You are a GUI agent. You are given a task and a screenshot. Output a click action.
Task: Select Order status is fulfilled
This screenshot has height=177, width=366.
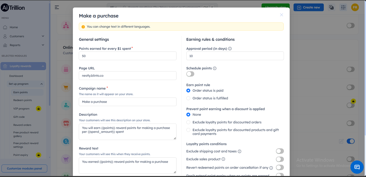(x=188, y=98)
